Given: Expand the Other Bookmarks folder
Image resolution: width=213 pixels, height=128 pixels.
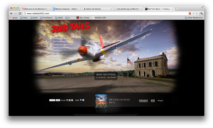Looking at the screenshot, I should 194,18.
